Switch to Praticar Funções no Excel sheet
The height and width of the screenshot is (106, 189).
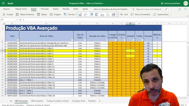point(58,101)
